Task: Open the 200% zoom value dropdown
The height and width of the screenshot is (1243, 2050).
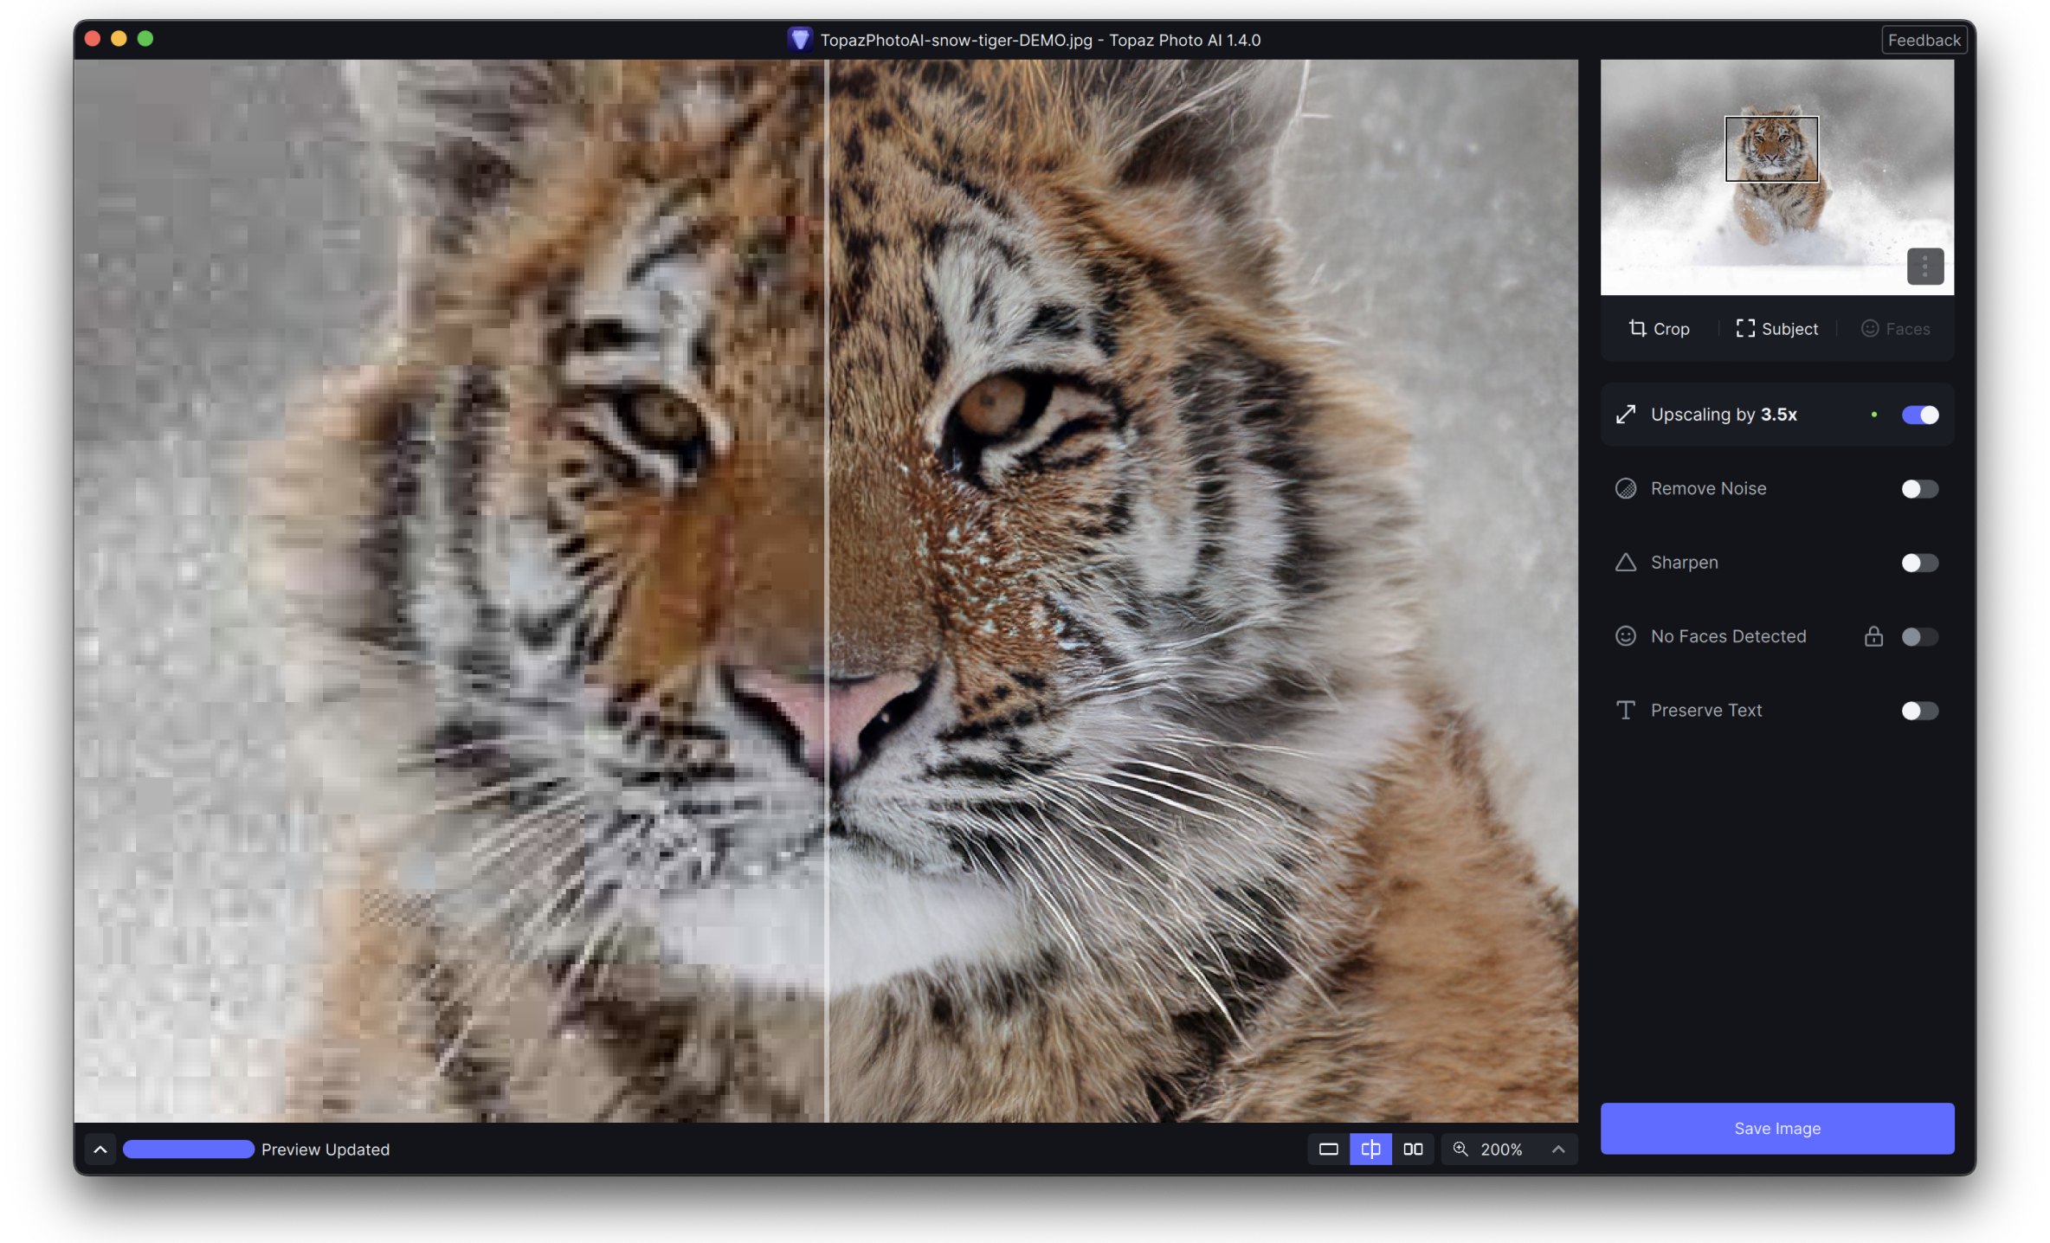Action: click(x=1501, y=1150)
